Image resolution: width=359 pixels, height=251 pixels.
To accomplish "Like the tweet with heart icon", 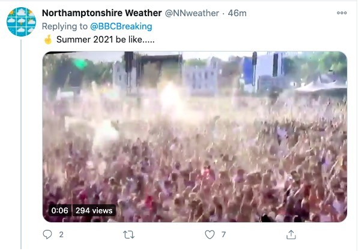I will click(210, 235).
